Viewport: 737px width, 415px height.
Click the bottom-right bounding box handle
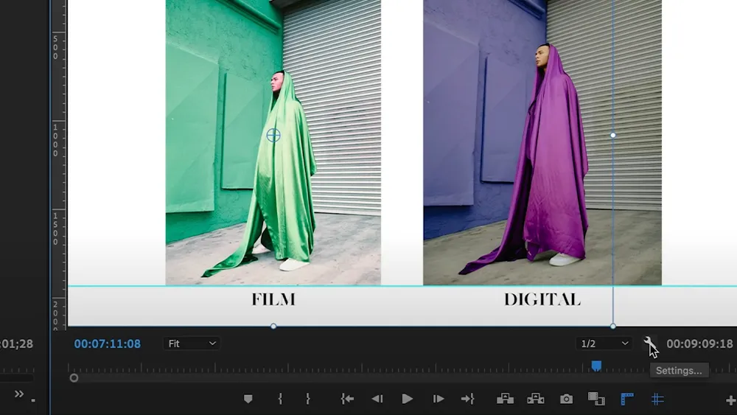(613, 326)
